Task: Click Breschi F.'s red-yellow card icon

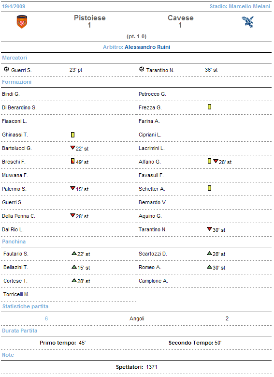Action: [x=73, y=161]
